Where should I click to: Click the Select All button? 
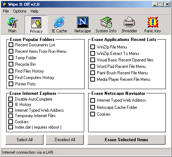(24, 140)
